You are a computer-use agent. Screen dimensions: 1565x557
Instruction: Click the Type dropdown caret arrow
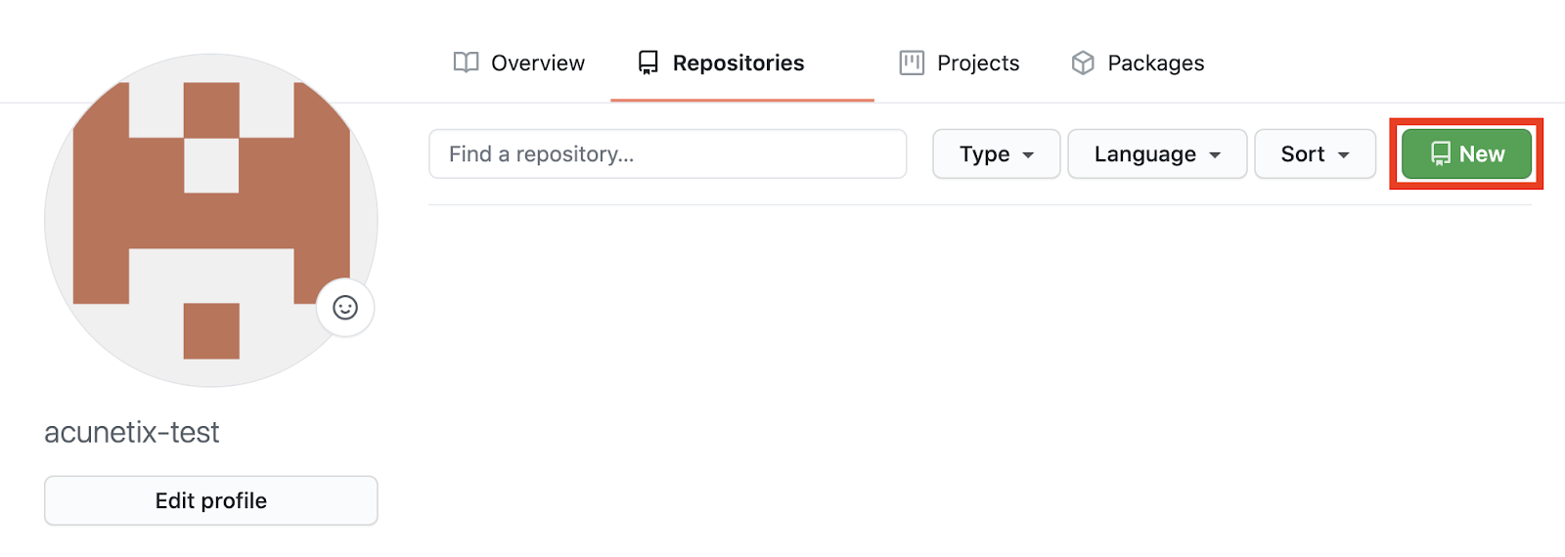(1028, 155)
